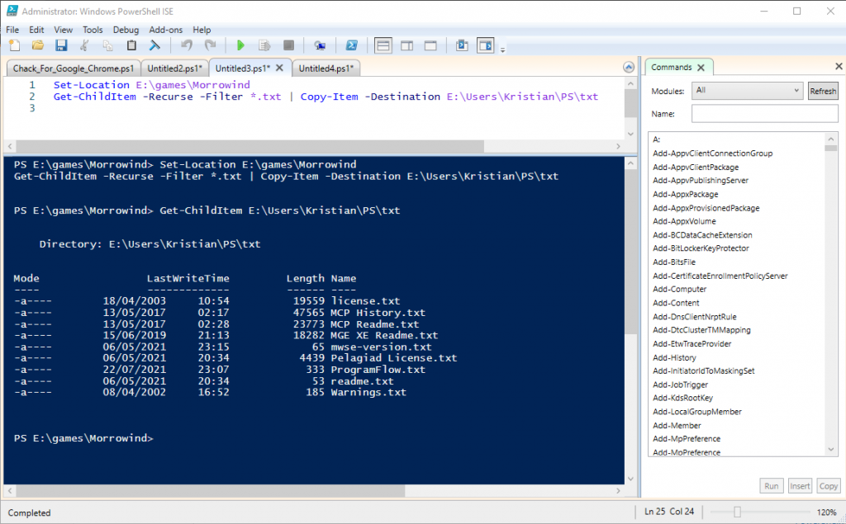Screen dimensions: 846x524
Task: Select the Show Script Pane Maximized icon
Action: (430, 45)
